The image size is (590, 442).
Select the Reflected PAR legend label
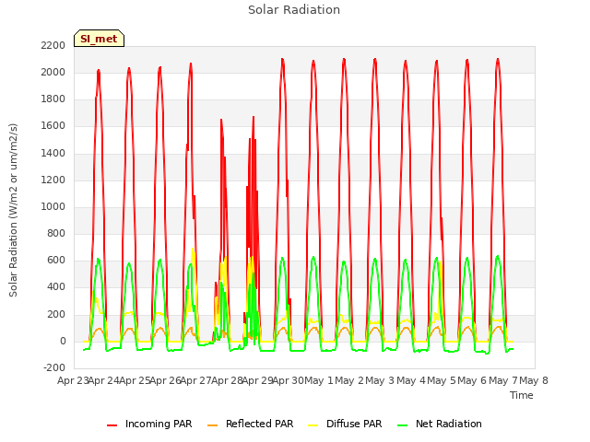click(x=259, y=424)
